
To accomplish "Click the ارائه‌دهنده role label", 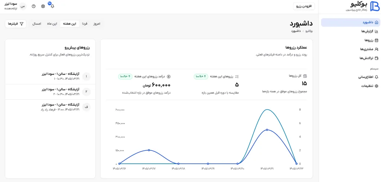I will click(x=11, y=8).
